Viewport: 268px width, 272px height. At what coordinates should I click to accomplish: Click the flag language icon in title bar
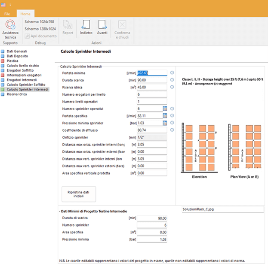point(3,5)
